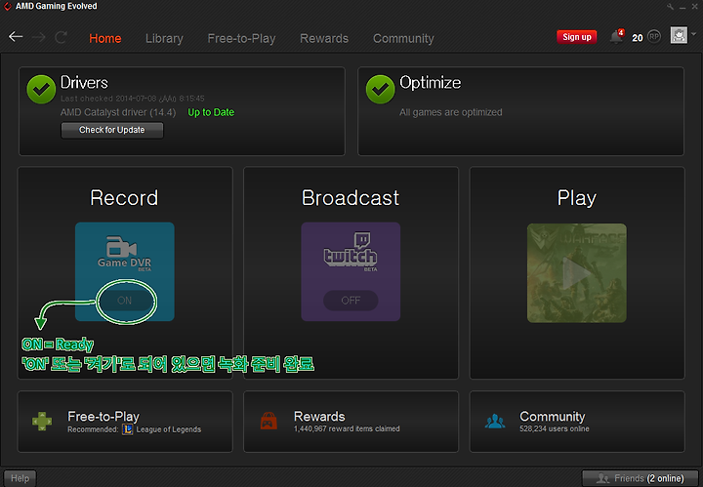
Task: Minimize the AMD Gaming Evolved window
Action: tap(682, 7)
